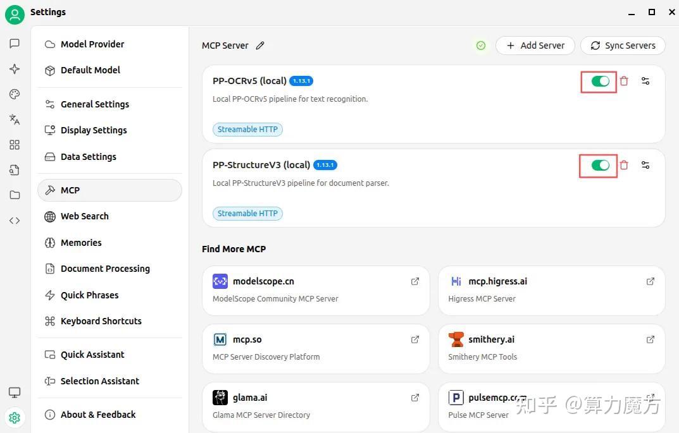Toggle the PP-StructureV3 (local) server switch

pos(600,165)
